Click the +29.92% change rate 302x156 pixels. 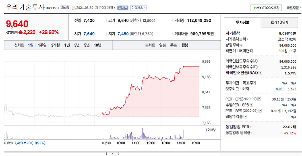pyautogui.click(x=49, y=32)
